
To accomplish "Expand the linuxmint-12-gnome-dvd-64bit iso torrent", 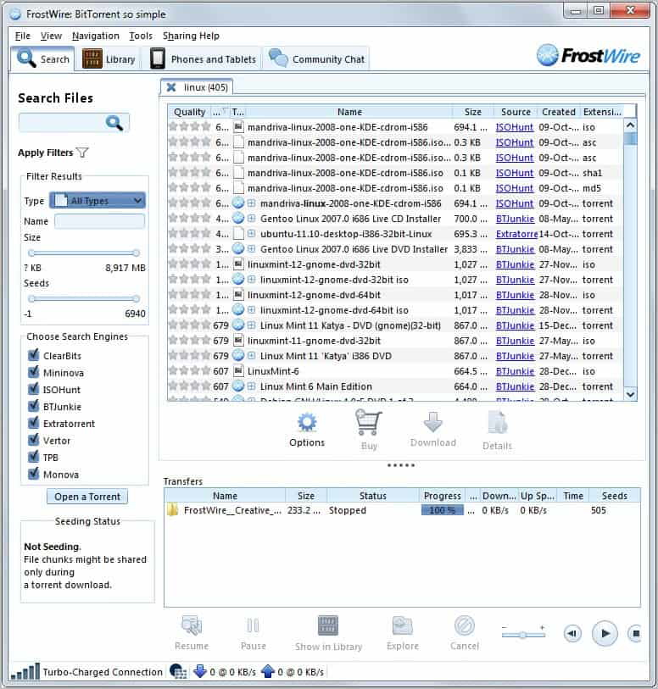I will point(252,310).
